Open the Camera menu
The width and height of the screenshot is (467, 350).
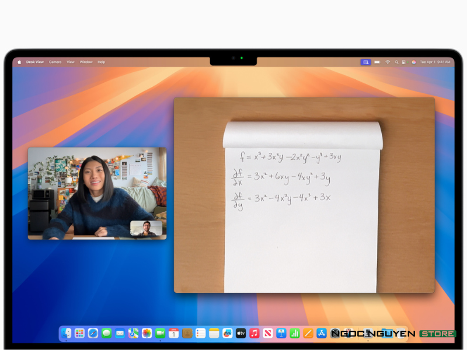(55, 62)
